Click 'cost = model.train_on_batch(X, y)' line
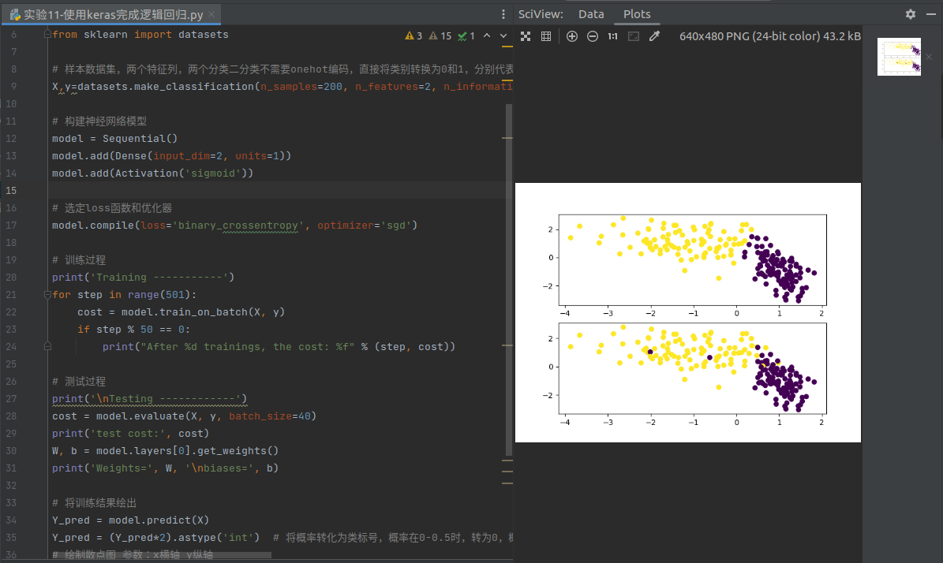 click(x=181, y=311)
